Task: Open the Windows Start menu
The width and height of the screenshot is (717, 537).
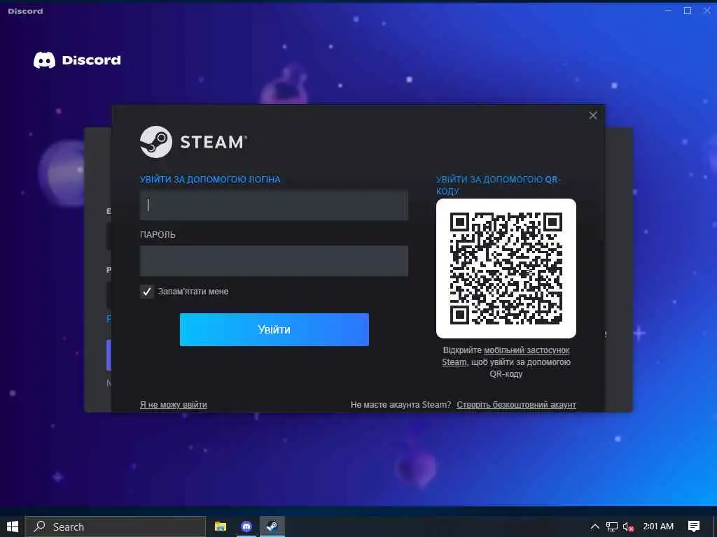Action: point(13,527)
